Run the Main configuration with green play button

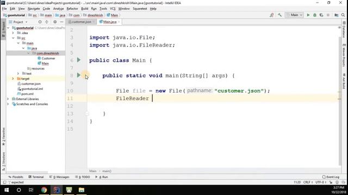(308, 15)
